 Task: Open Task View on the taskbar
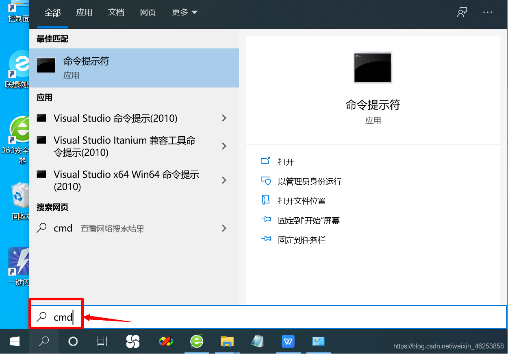102,341
